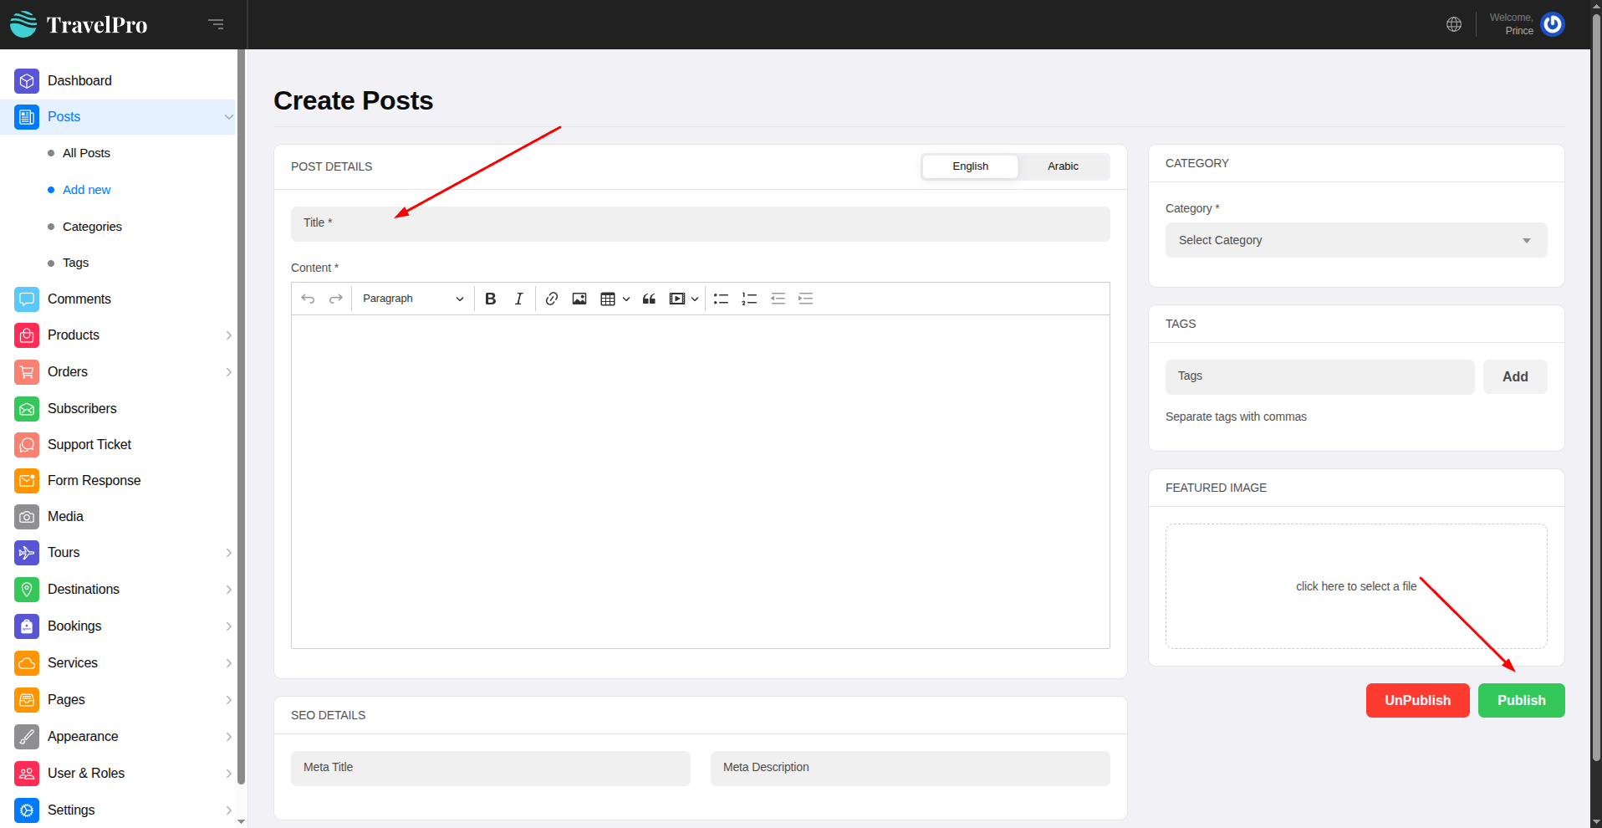Click the TravelPro logo icon
Screen dimensions: 1602x828
click(23, 24)
